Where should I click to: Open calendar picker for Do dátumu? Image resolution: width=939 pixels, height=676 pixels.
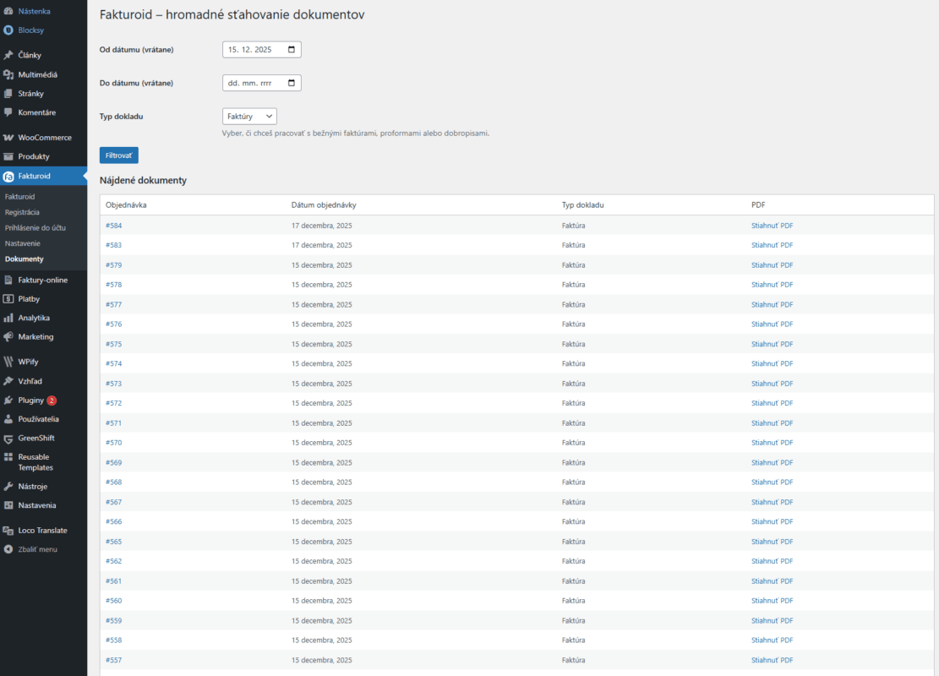coord(292,83)
